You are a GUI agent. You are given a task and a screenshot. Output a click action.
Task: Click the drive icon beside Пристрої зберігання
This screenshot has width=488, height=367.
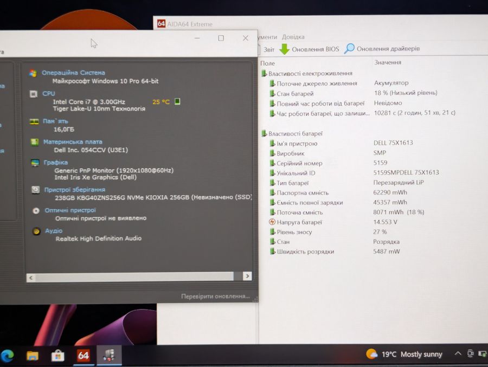point(36,190)
